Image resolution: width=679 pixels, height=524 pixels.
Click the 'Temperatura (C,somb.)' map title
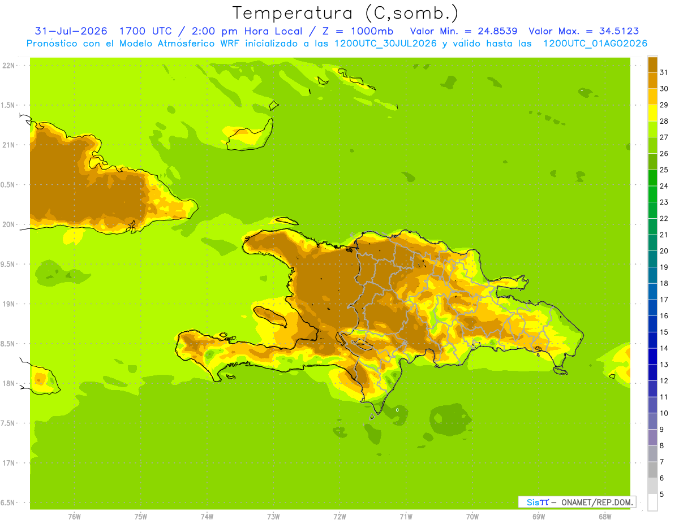point(345,13)
